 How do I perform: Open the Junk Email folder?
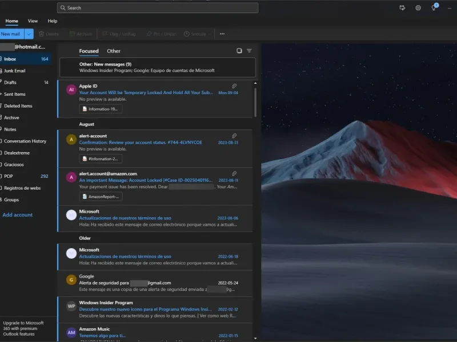[25, 71]
